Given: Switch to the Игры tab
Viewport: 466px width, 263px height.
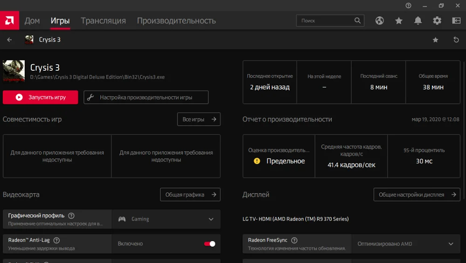Looking at the screenshot, I should [60, 20].
